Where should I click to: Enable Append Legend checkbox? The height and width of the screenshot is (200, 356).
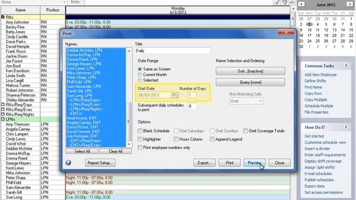(212, 139)
